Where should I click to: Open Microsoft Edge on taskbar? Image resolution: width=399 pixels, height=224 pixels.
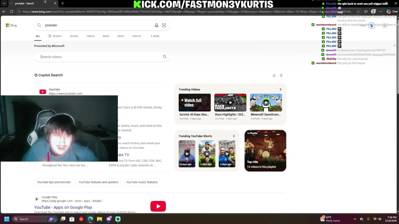click(x=90, y=219)
